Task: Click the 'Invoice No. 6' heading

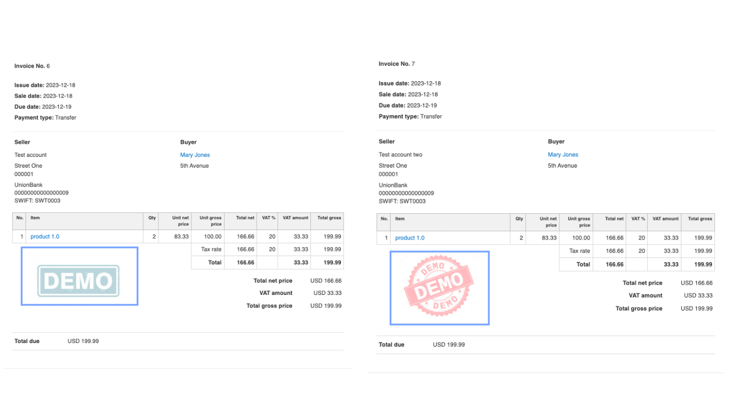Action: click(x=32, y=66)
